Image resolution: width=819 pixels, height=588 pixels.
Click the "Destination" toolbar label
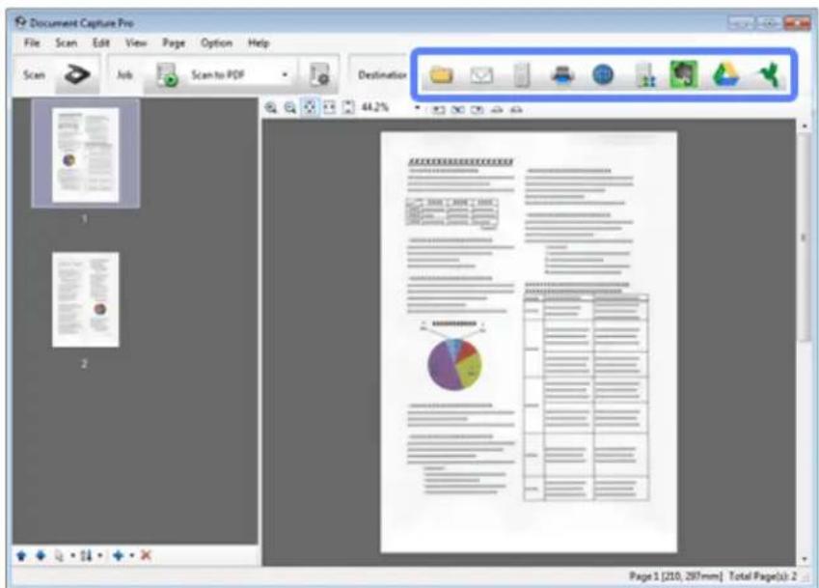[x=382, y=75]
